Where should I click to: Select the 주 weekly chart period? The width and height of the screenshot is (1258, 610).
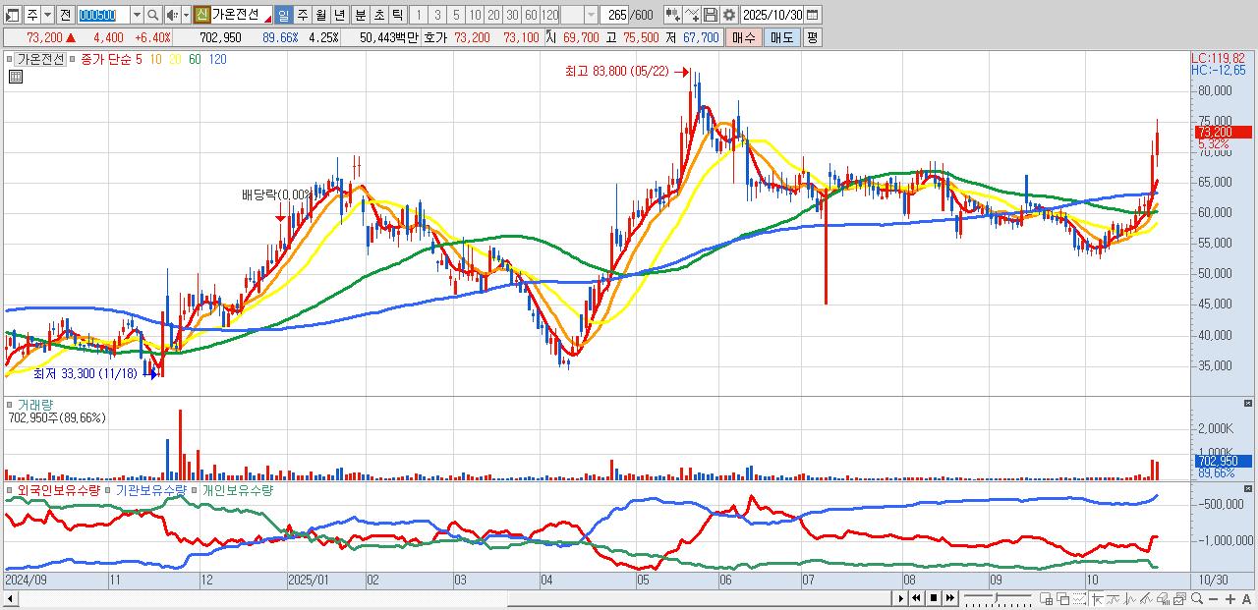tap(302, 15)
